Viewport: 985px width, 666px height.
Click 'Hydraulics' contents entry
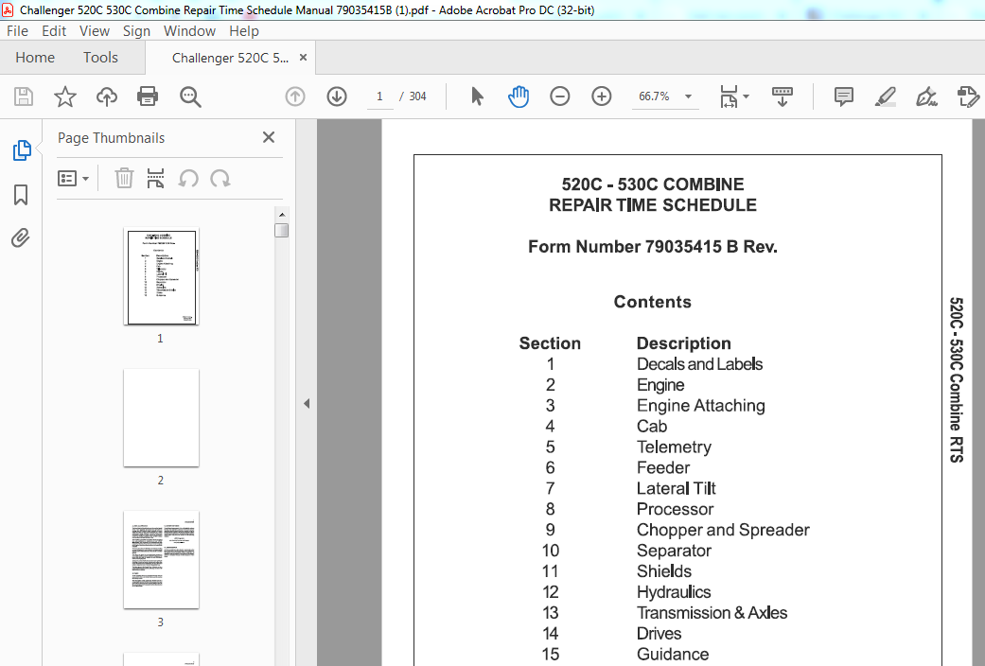coord(674,592)
